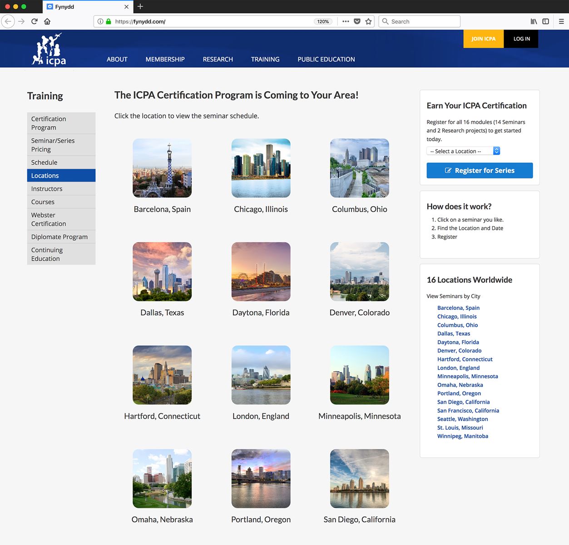
Task: Click the ICPA logo in header
Action: pyautogui.click(x=49, y=50)
